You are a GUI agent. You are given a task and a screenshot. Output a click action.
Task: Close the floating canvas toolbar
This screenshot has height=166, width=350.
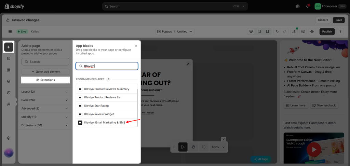pos(224,139)
